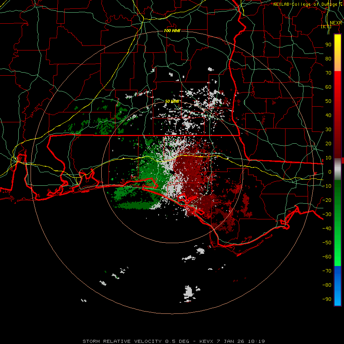344x344 pixels.
Task: Click the 0 value on velocity scale
Action: tap(330, 172)
